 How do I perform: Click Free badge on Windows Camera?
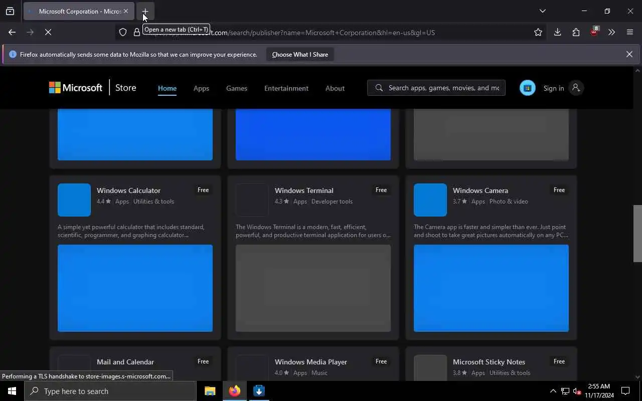[x=559, y=190]
